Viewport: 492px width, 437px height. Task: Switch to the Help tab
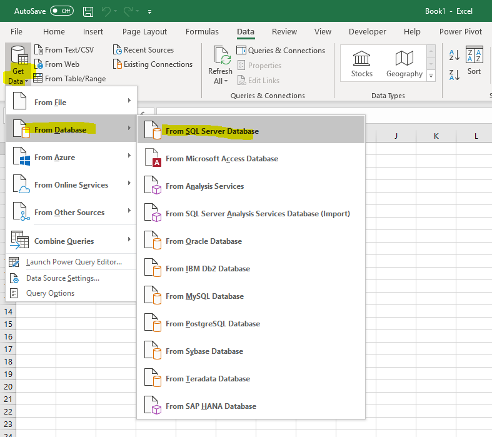tap(412, 32)
